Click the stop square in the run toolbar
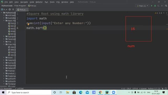This screenshot has width=168, height=95. 162,6
